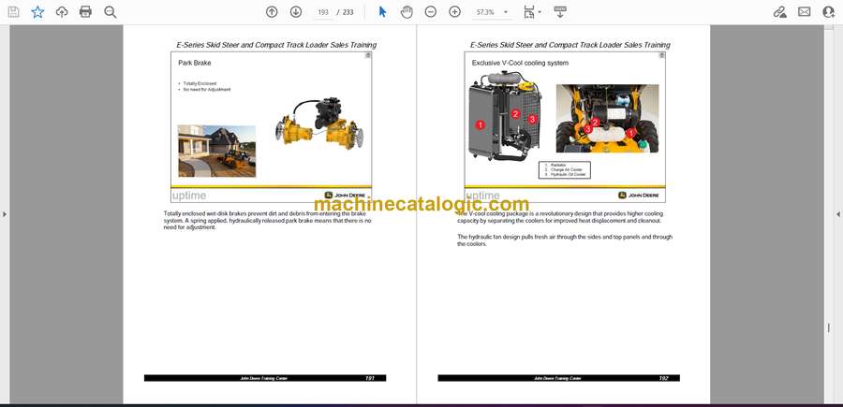Click the cooler parts legend box
843x407 pixels.
coord(565,169)
